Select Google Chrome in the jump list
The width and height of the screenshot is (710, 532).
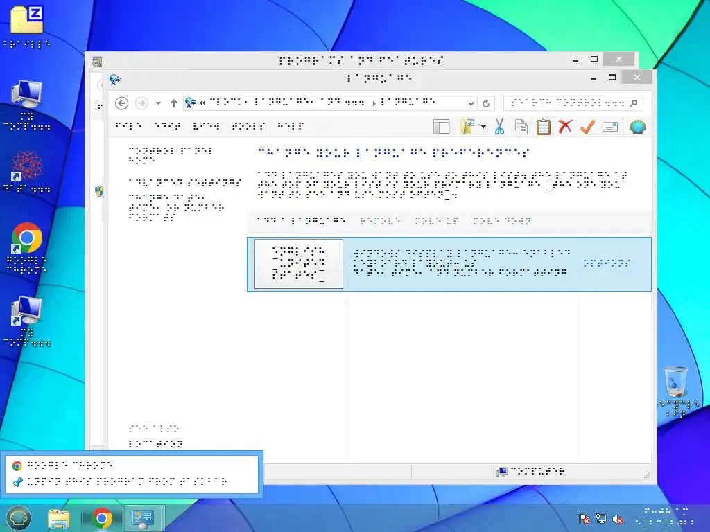[131, 465]
